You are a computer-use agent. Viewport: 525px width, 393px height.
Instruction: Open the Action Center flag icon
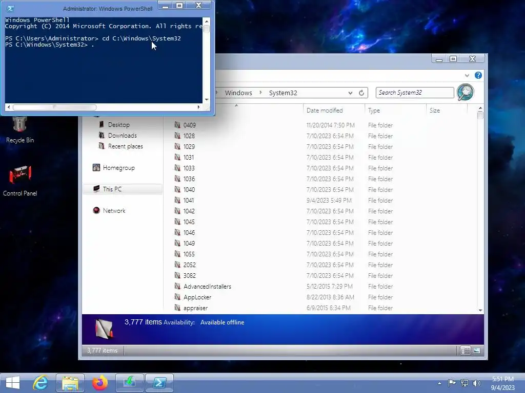(x=452, y=383)
